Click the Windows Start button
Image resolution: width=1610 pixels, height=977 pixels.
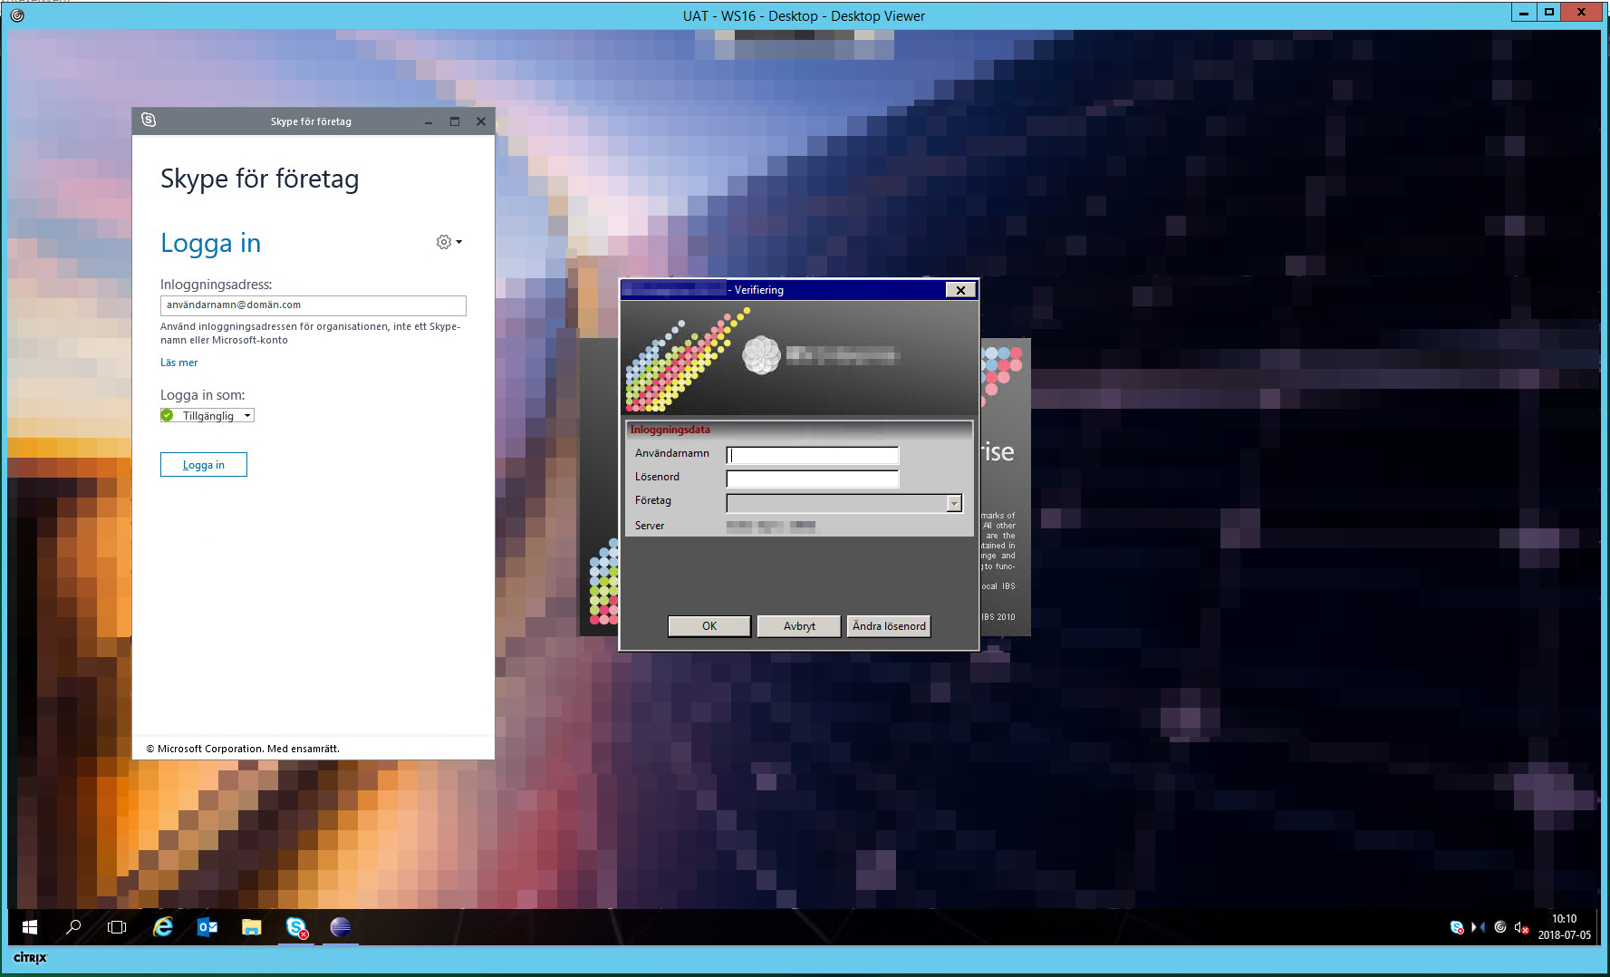click(x=29, y=927)
